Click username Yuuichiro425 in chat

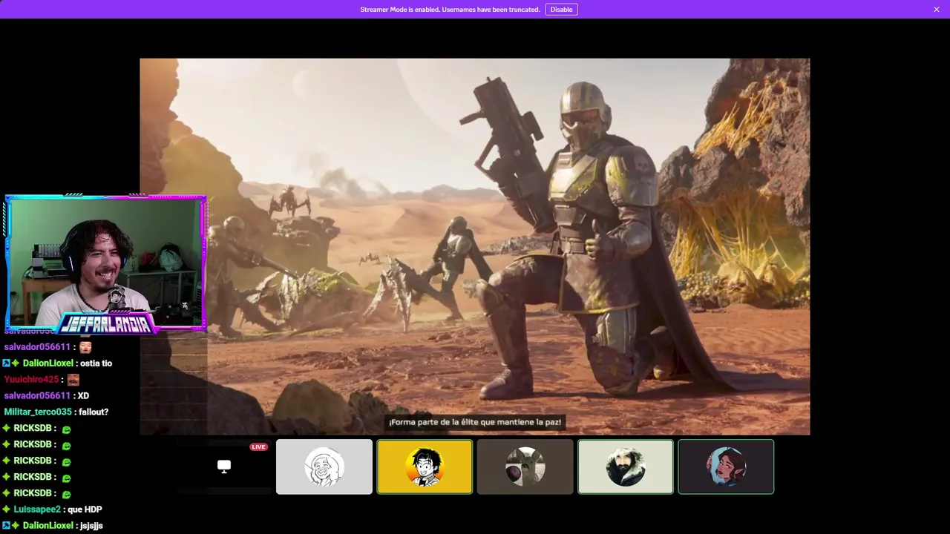pyautogui.click(x=31, y=380)
